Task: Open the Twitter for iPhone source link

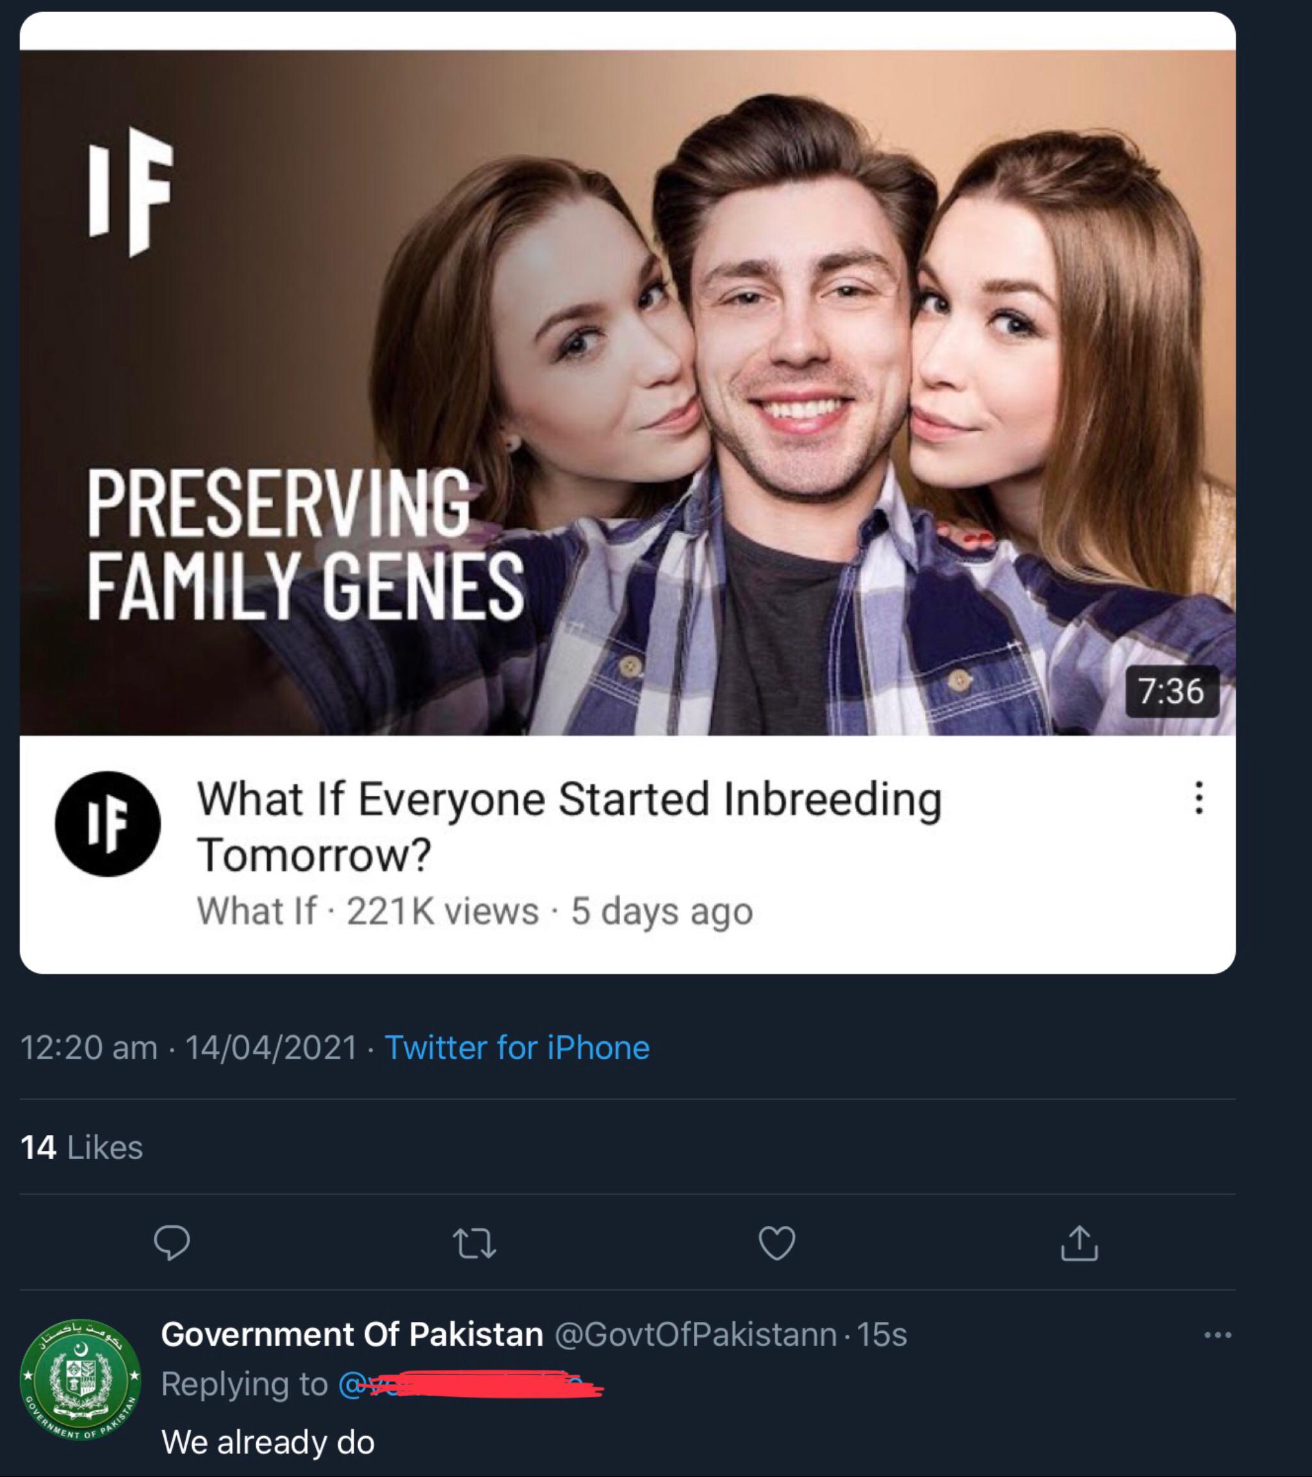Action: click(516, 1047)
